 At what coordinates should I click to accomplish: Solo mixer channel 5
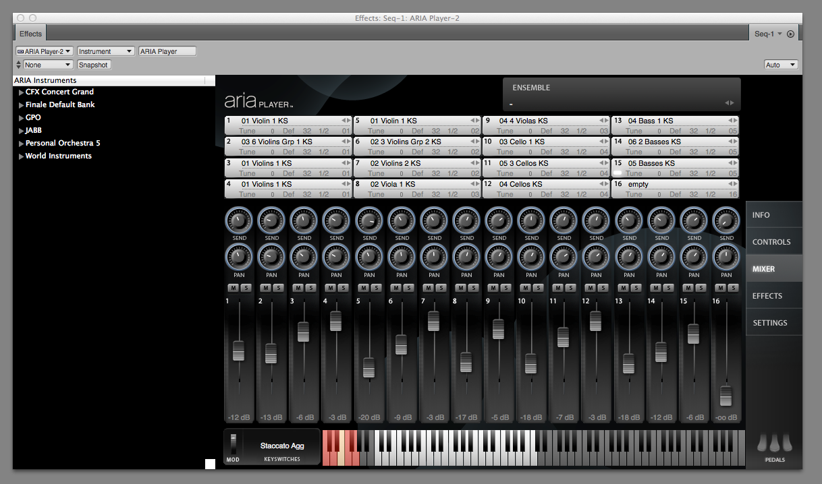376,288
